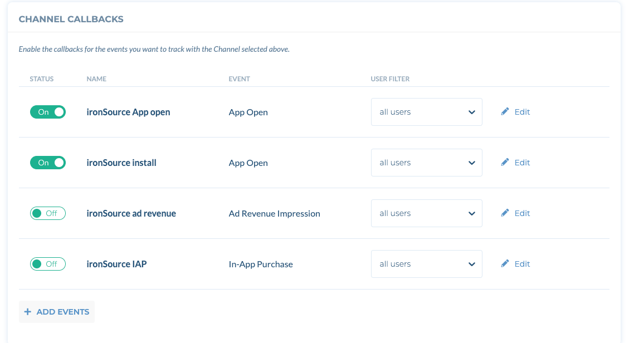Open user filter dropdown for ad revenue row
This screenshot has height=343, width=634.
(427, 213)
